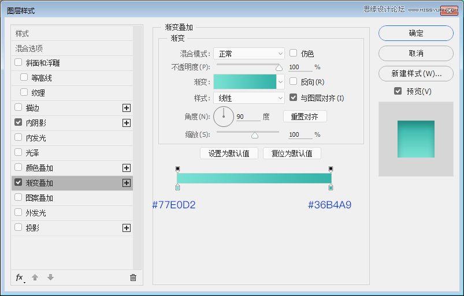Toggle 预览(V) preview checkbox
Screen dimensions: 464x296
tap(398, 91)
